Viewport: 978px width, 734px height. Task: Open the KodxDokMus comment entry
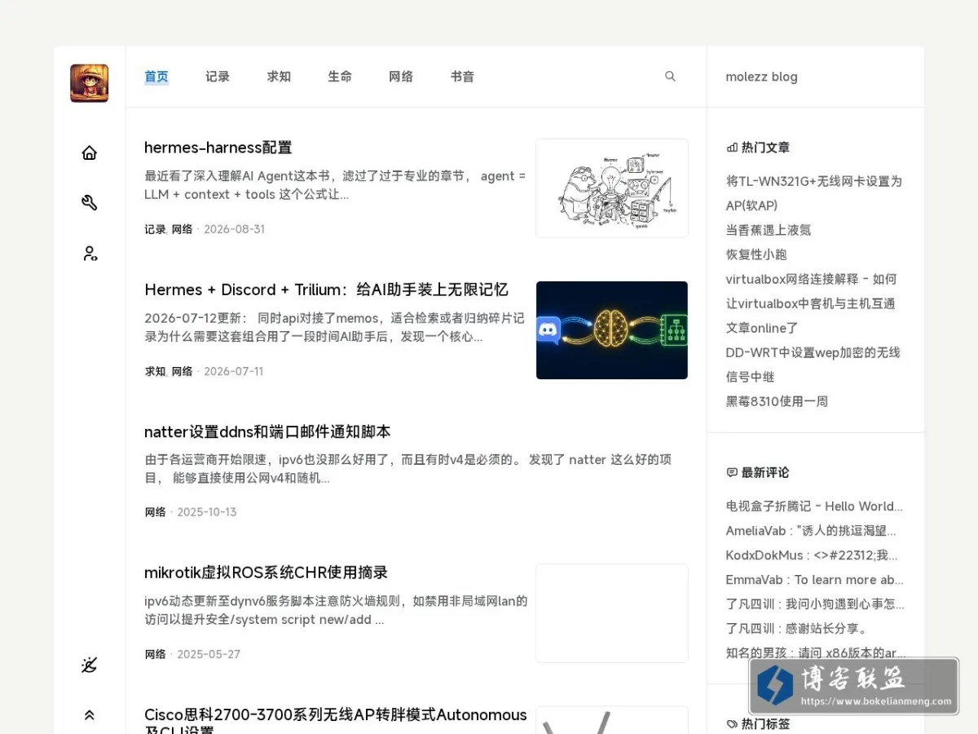click(x=812, y=555)
